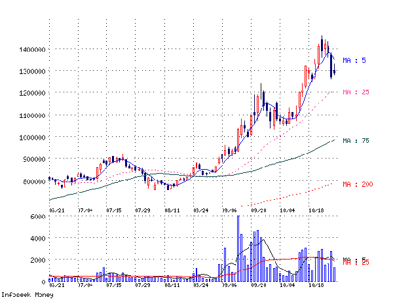Click the volume chart's 07/15 date label
Viewport: 393px width, 308px height.
tap(114, 285)
